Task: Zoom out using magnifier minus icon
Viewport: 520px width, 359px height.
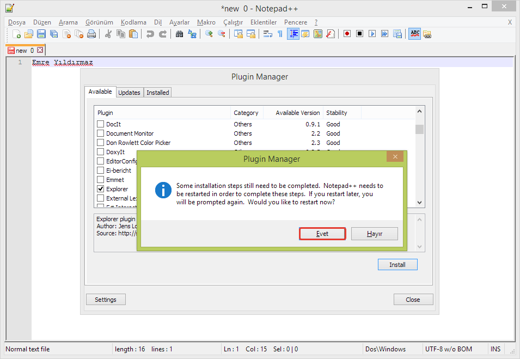Action: [x=221, y=34]
